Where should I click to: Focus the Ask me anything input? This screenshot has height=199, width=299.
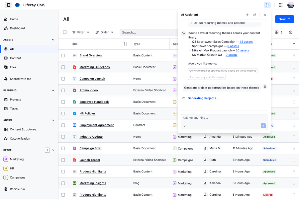224,118
